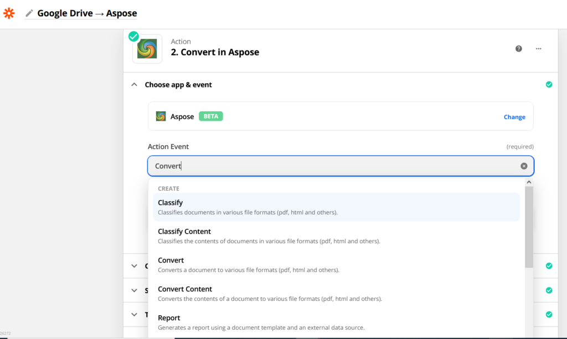Expand the fourth collapsed section chevron
567x339 pixels.
(x=134, y=315)
